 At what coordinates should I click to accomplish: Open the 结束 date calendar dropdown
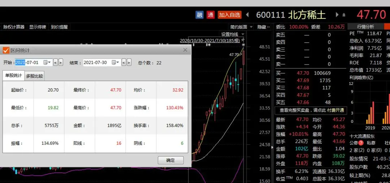click(116, 62)
